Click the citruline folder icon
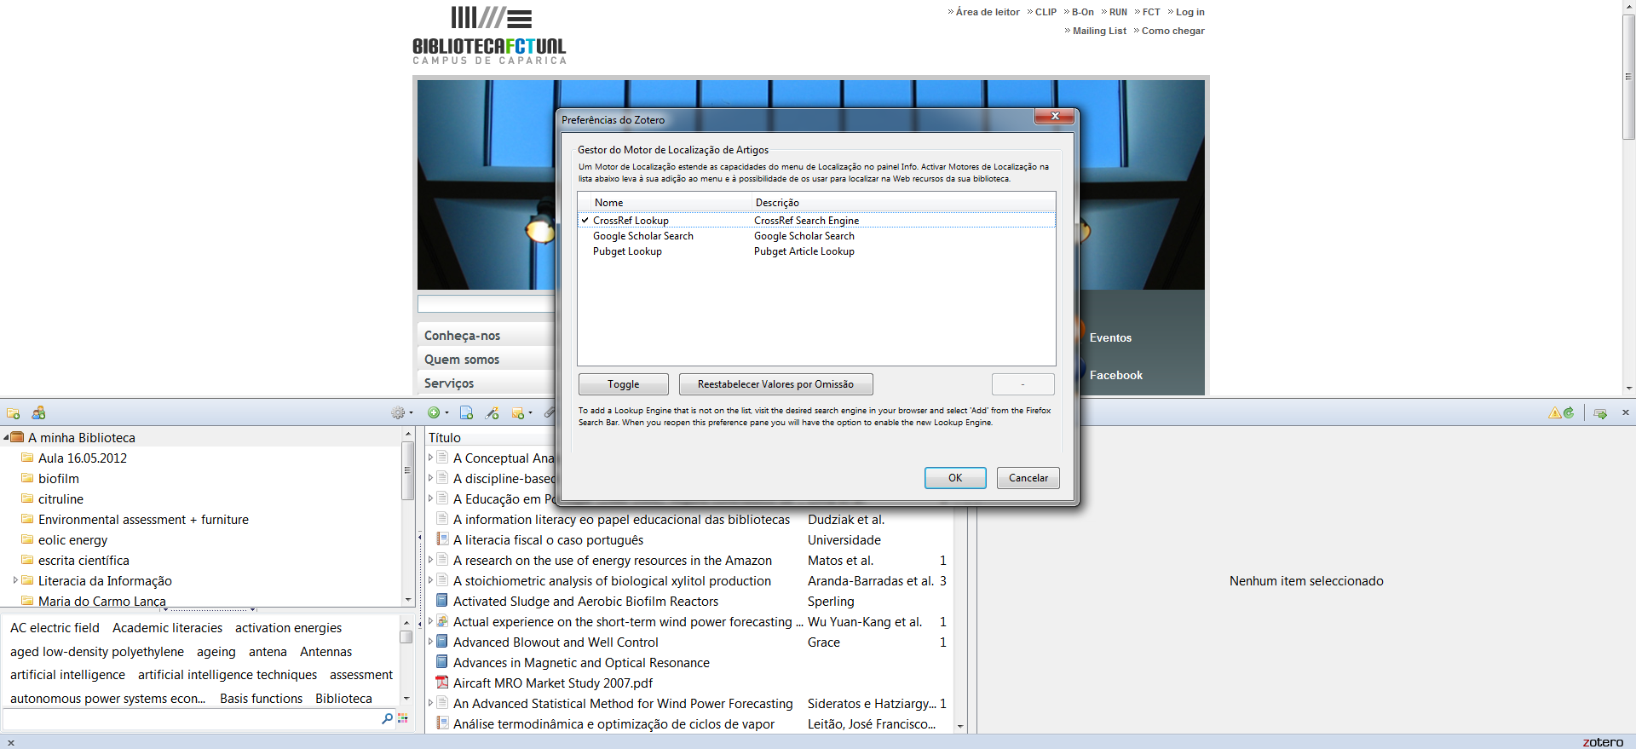The height and width of the screenshot is (749, 1636). pos(27,498)
